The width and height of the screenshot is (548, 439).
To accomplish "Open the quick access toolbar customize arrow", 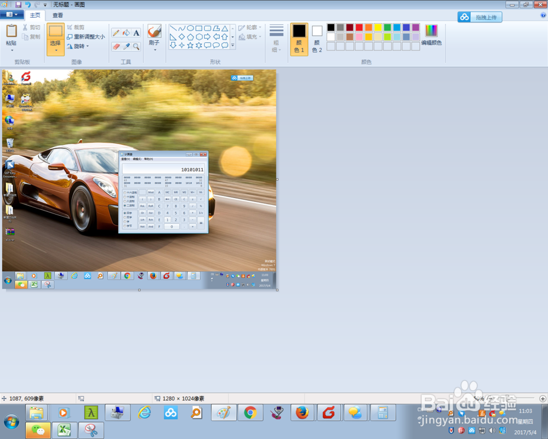I will tap(45, 5).
